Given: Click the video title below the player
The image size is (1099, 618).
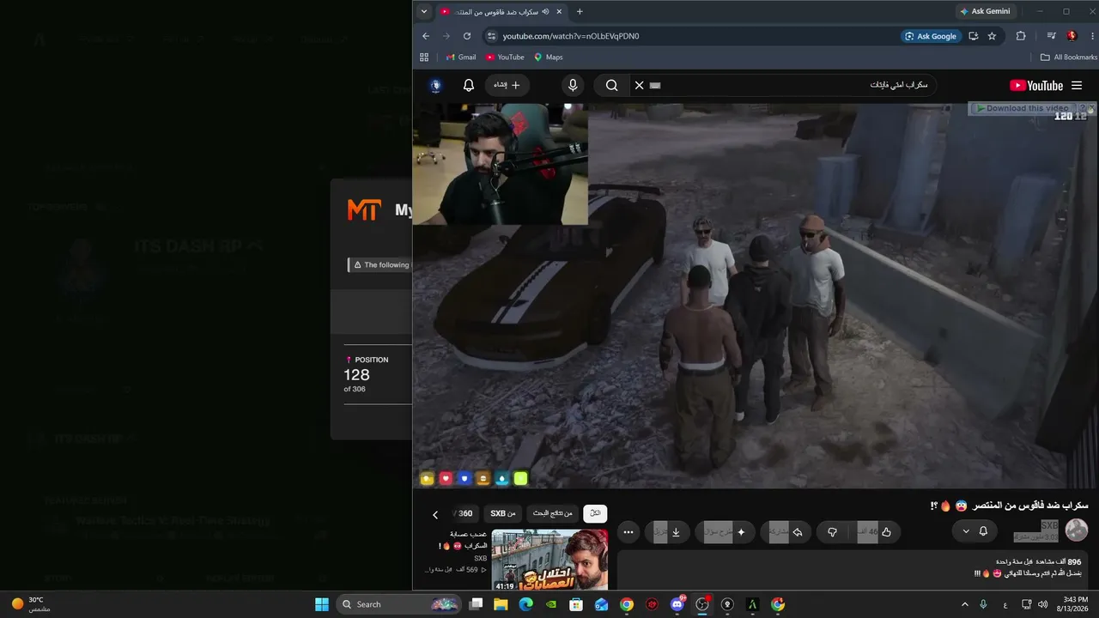Looking at the screenshot, I should 1009,506.
